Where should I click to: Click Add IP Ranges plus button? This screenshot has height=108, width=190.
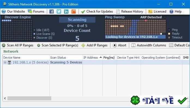coord(95,45)
